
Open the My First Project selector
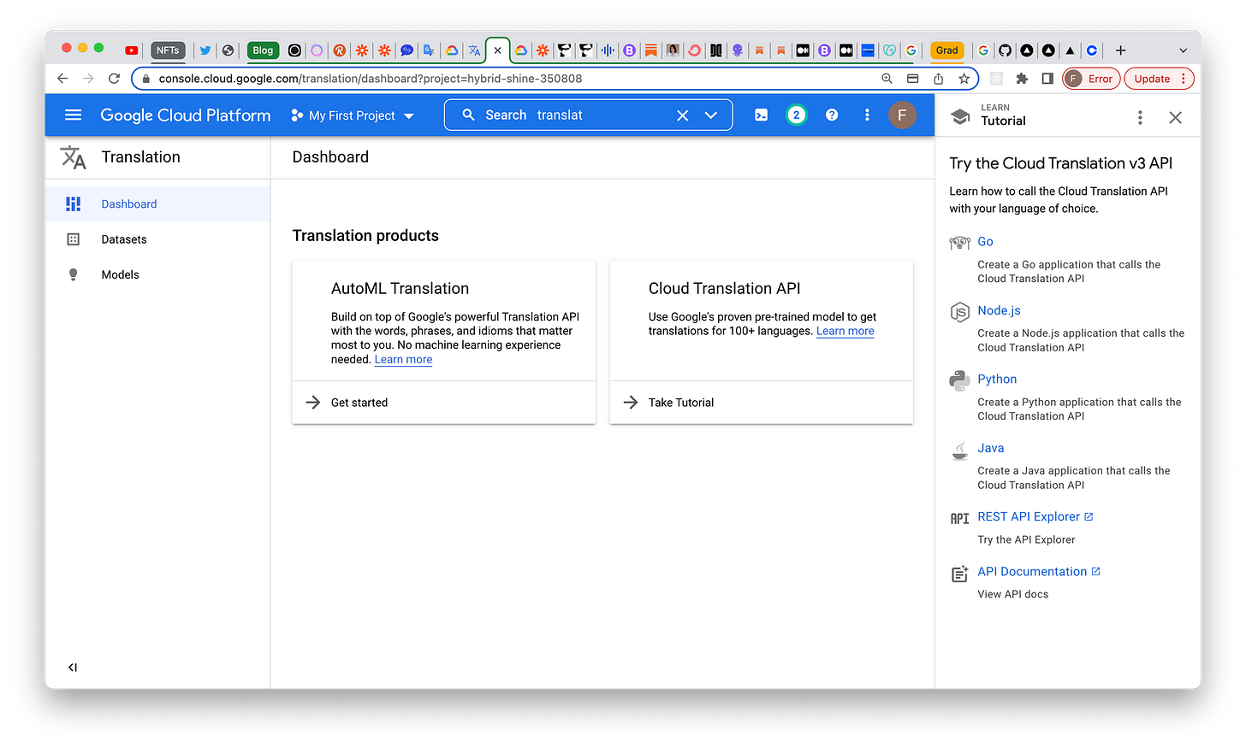point(353,115)
